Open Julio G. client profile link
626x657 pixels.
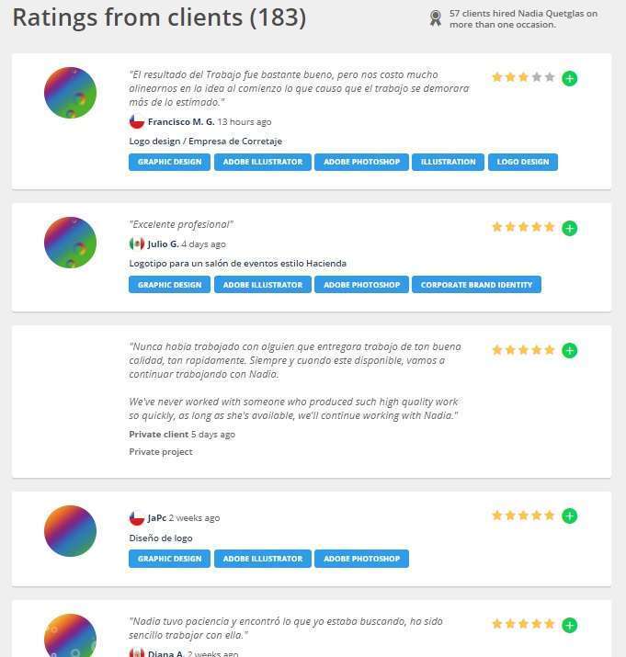click(163, 244)
